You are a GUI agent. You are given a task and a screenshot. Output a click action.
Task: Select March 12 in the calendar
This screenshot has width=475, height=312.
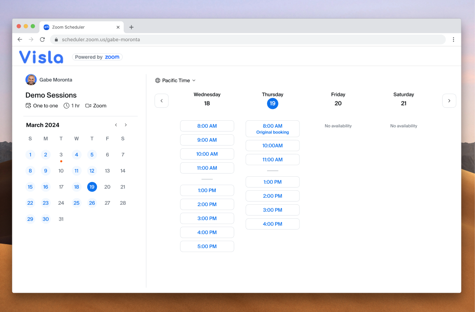[x=92, y=171]
